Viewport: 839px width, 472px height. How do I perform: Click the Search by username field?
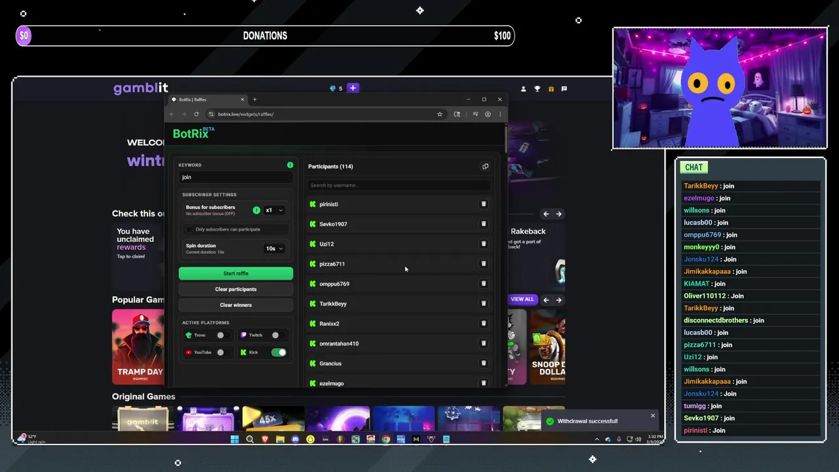399,186
